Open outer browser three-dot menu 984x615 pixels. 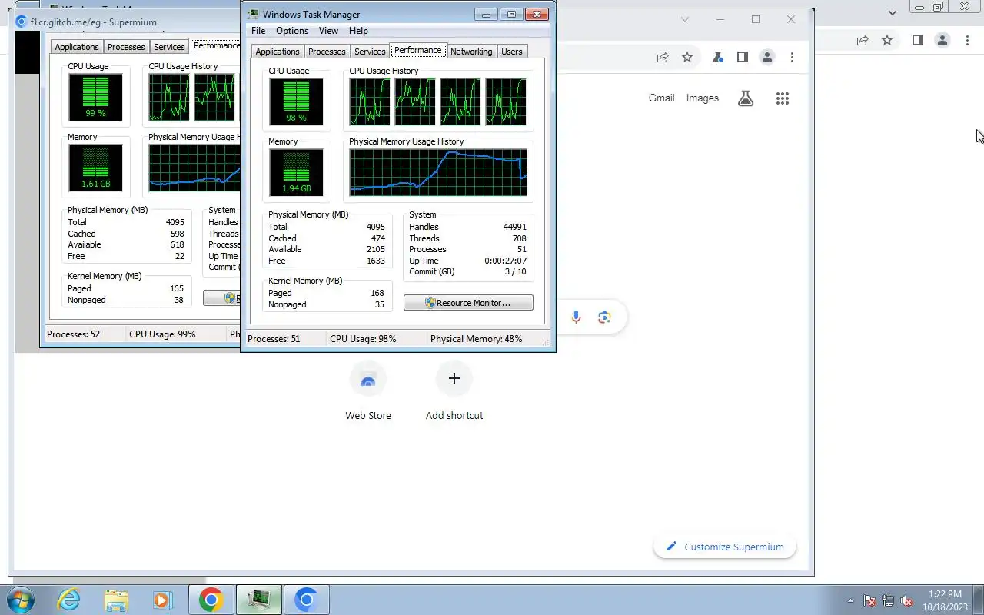coord(967,40)
